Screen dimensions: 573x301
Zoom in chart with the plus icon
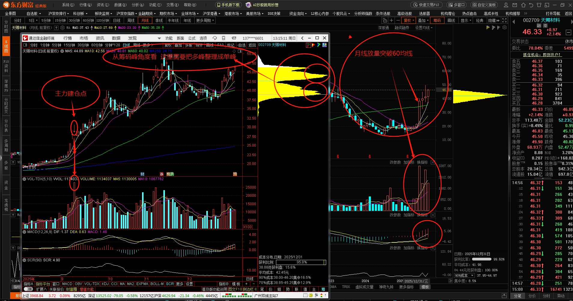pos(391,20)
